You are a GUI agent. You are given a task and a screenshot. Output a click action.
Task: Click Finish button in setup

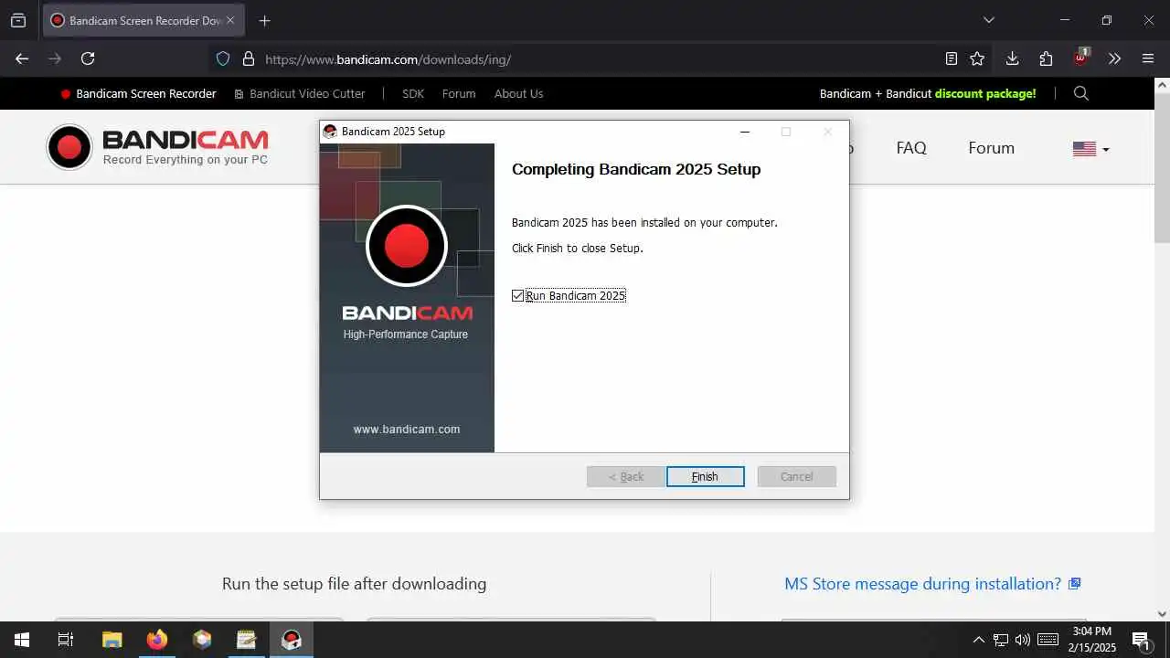[705, 476]
